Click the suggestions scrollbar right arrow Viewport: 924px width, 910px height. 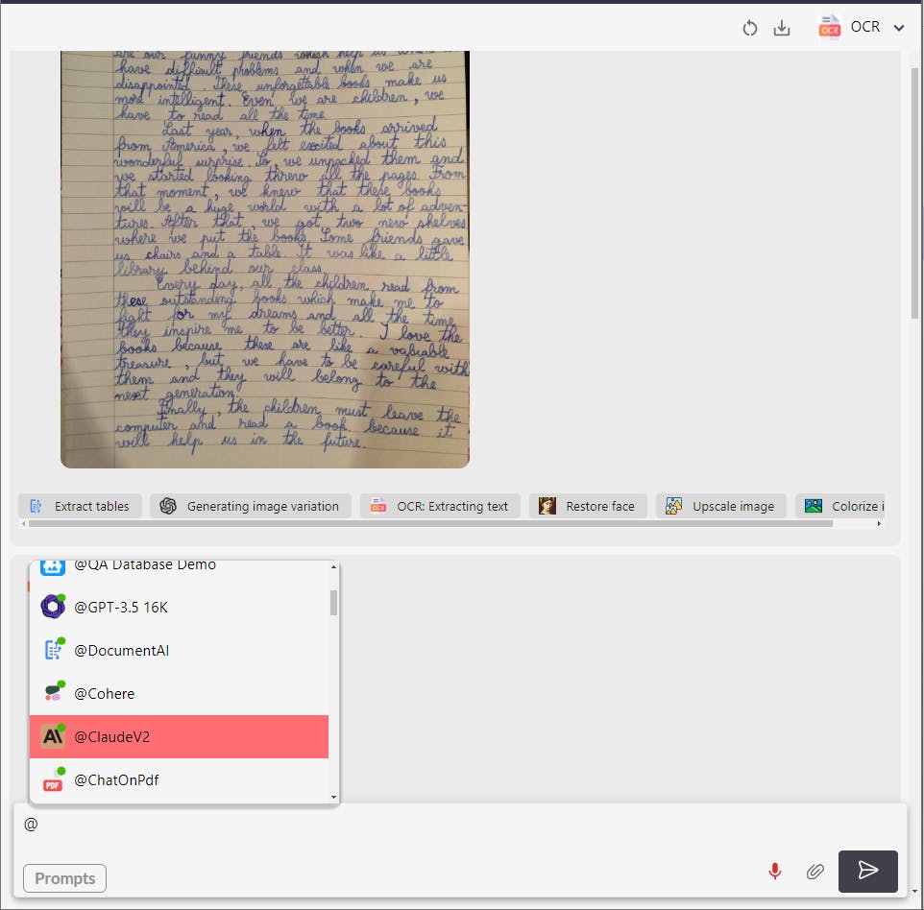click(x=879, y=523)
